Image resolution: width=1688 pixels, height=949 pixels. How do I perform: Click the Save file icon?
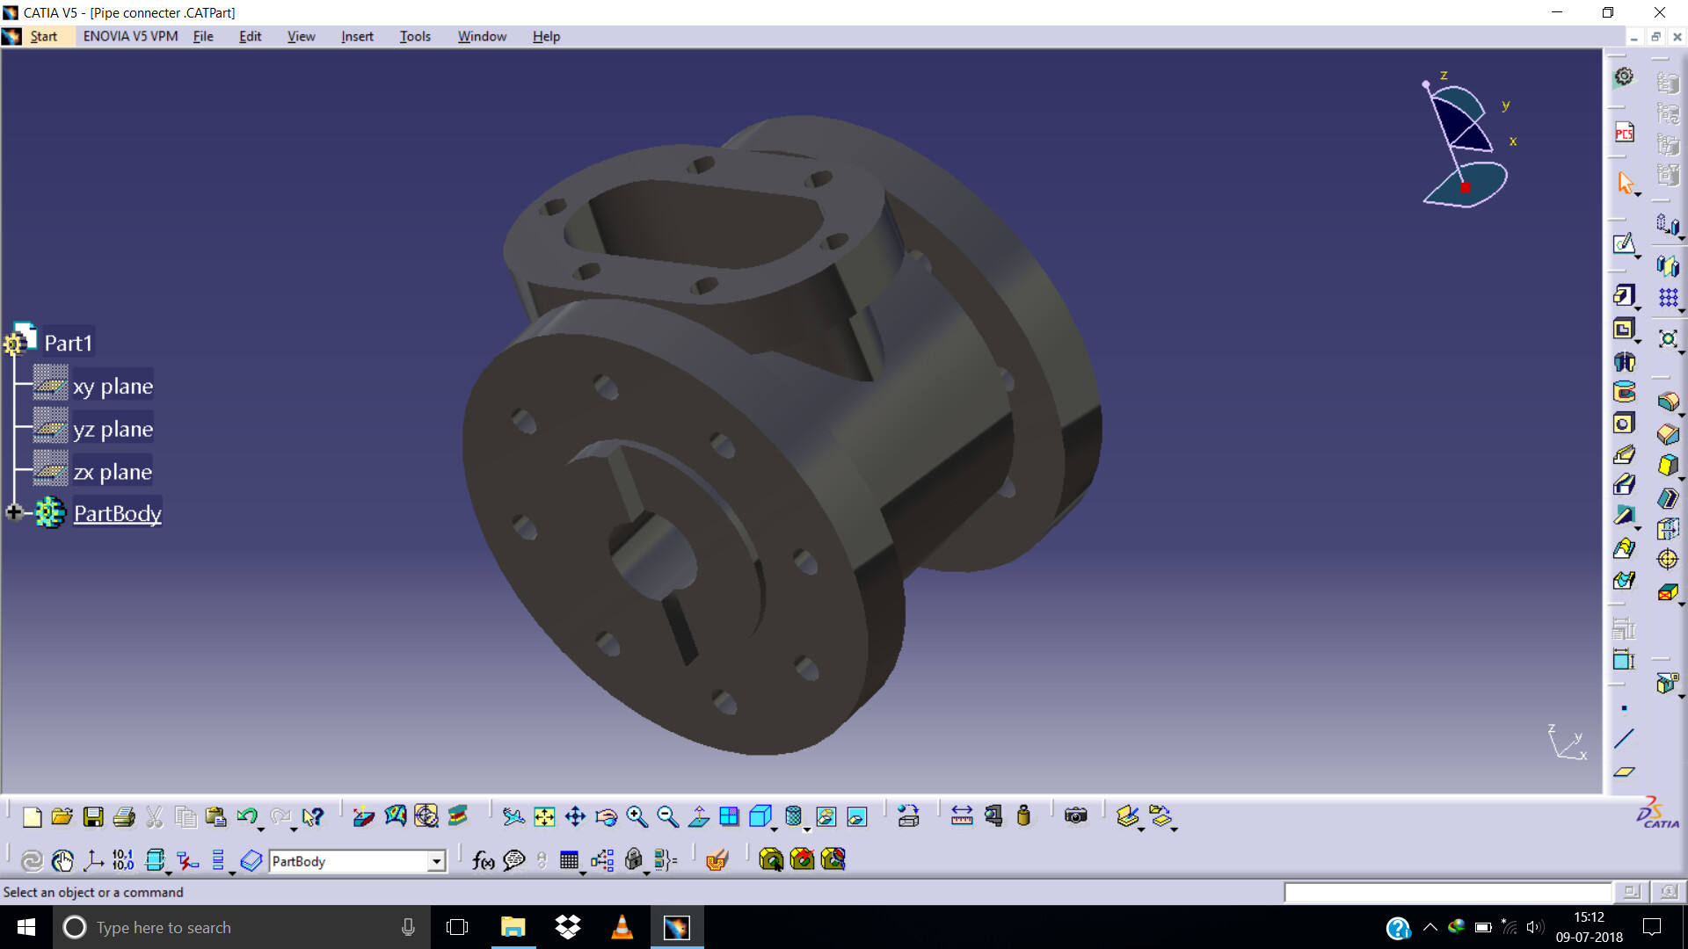(93, 817)
